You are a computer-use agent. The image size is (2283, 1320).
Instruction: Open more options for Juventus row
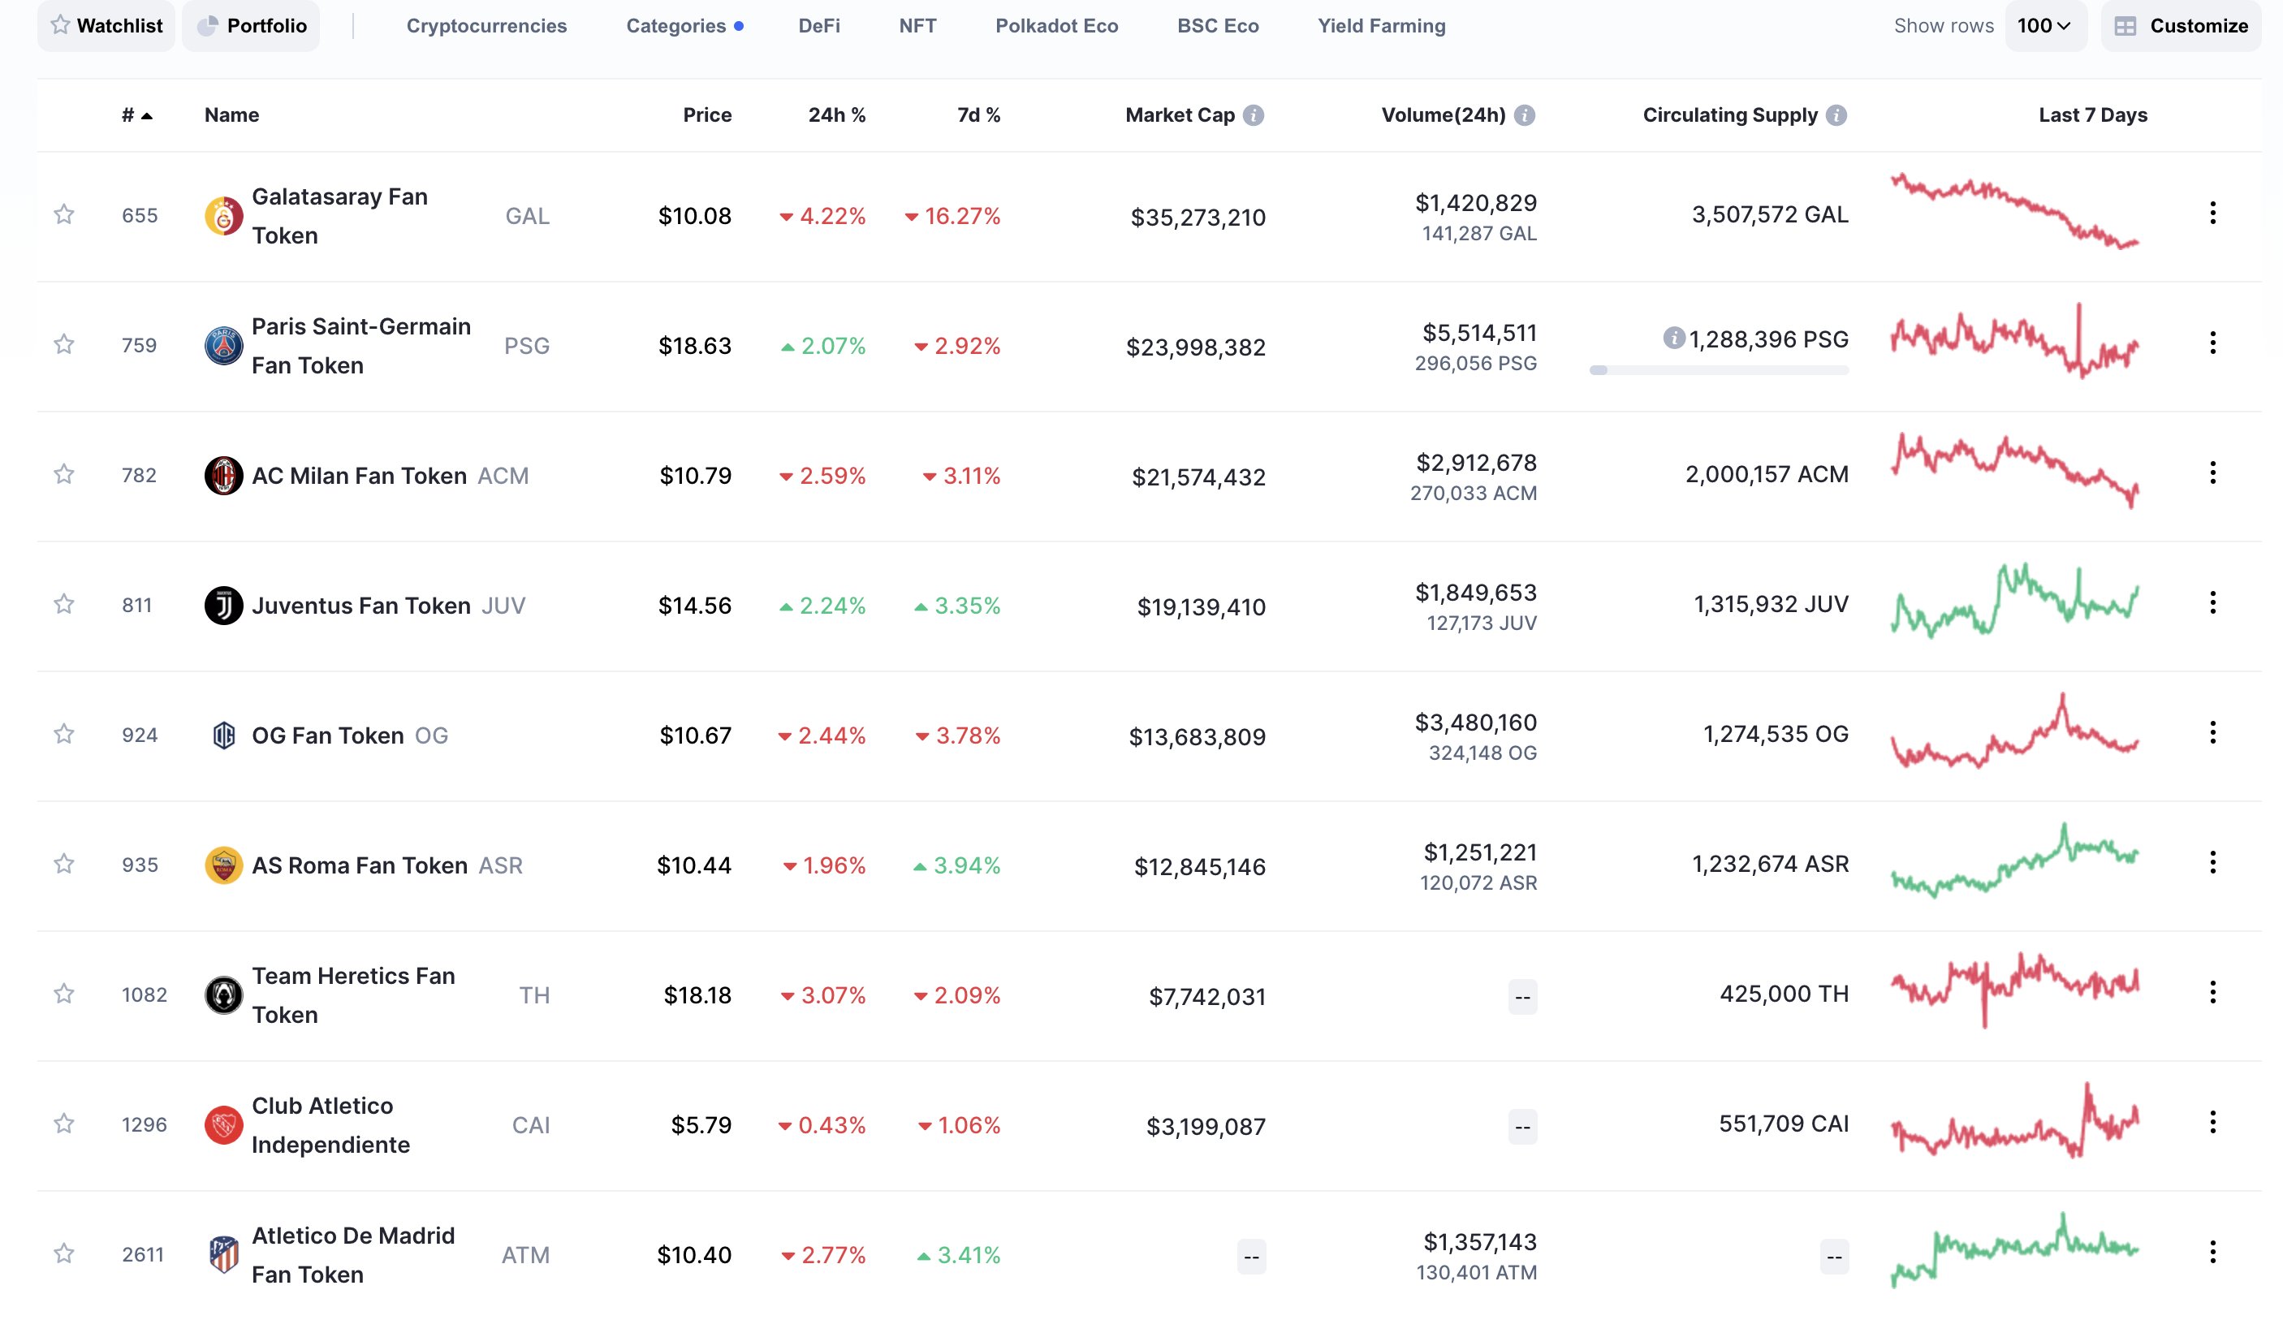click(x=2212, y=602)
